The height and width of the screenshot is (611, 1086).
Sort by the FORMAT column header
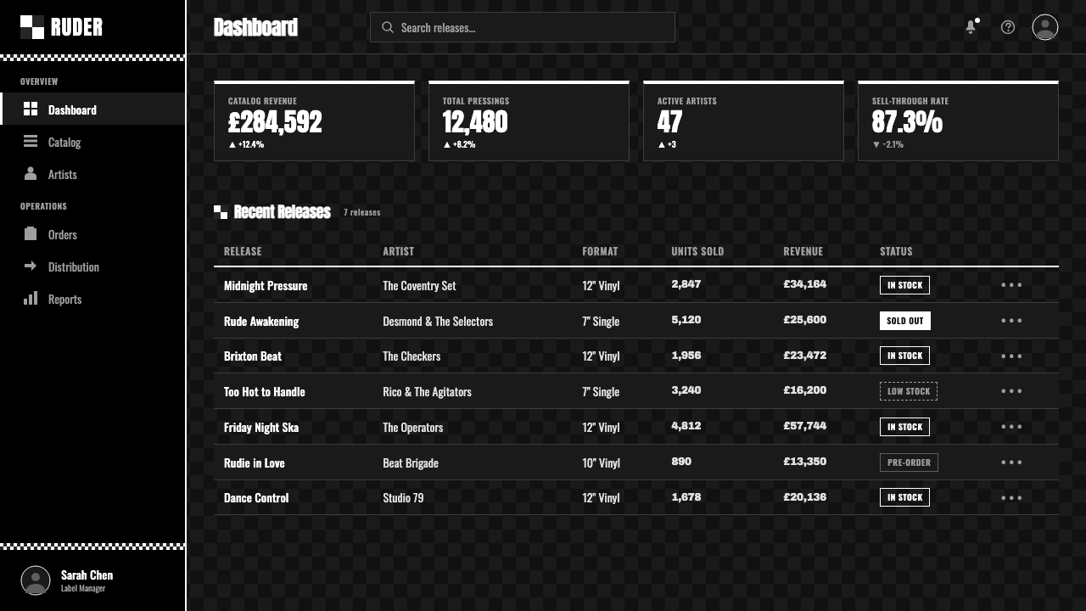point(600,251)
